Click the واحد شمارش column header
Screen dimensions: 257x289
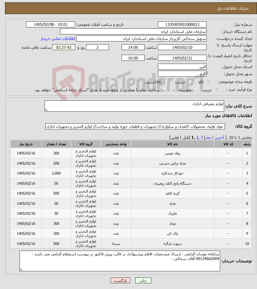coord(116,144)
